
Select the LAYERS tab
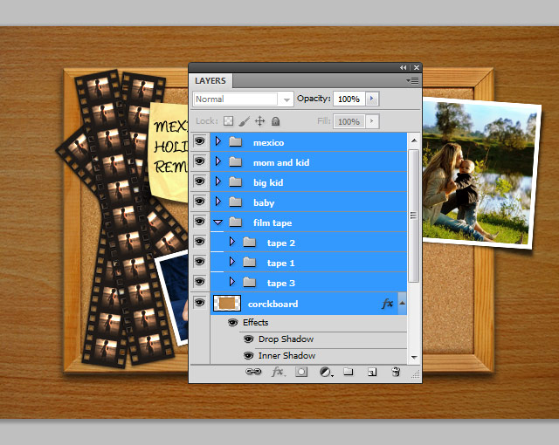(210, 80)
